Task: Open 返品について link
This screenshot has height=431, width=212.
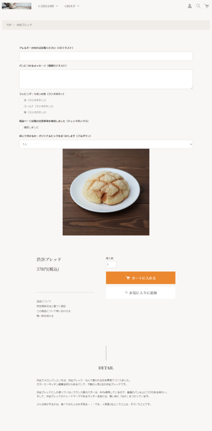Action: pos(44,301)
